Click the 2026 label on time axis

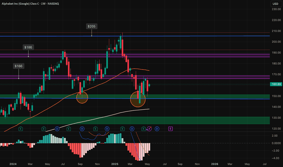pyautogui.click(x=215, y=164)
